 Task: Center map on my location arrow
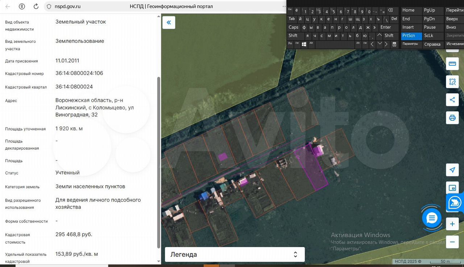(x=452, y=170)
